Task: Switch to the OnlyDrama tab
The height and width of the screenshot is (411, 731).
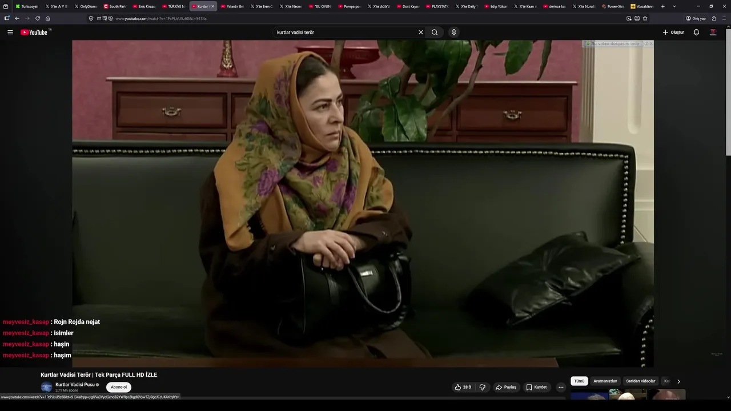Action: (x=86, y=6)
